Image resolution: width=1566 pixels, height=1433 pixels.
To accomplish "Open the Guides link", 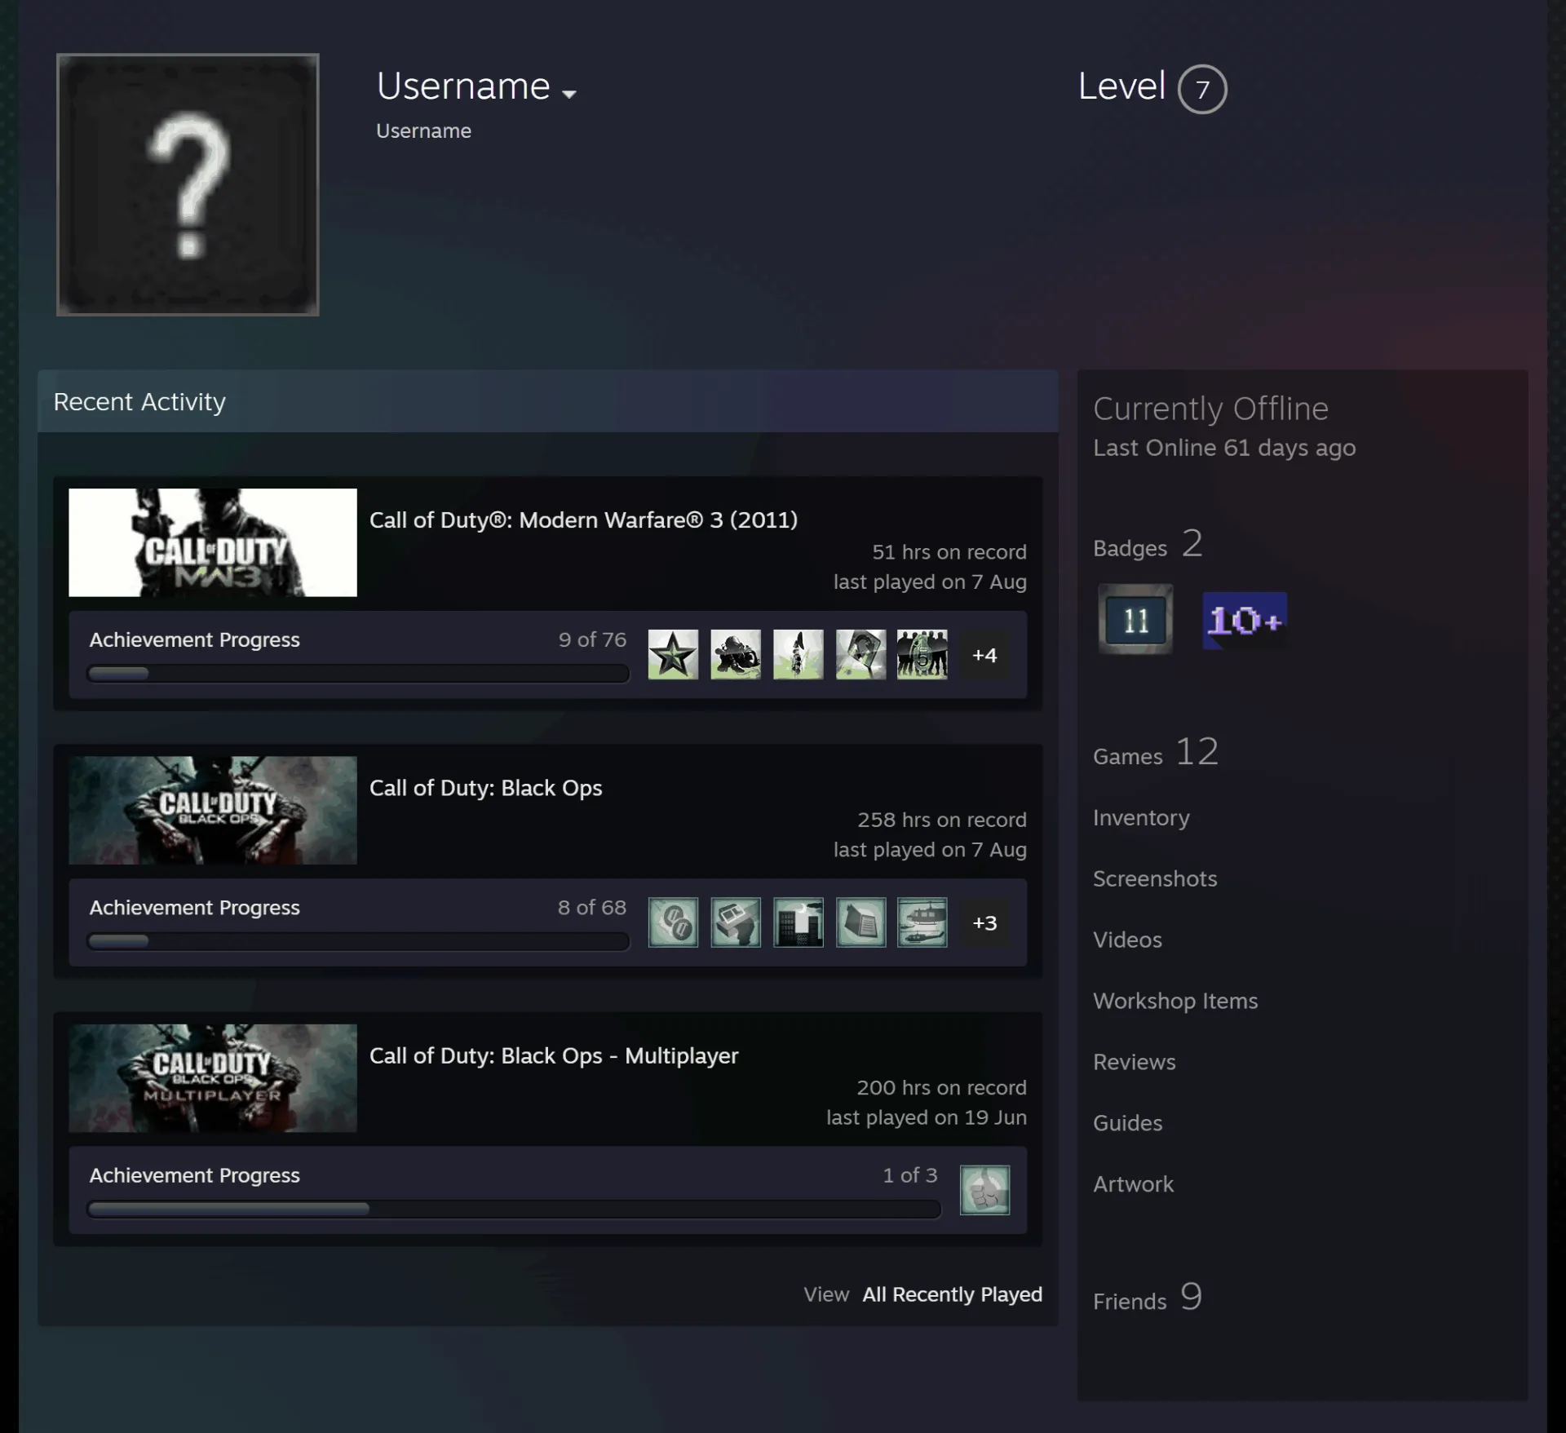I will coord(1127,1123).
